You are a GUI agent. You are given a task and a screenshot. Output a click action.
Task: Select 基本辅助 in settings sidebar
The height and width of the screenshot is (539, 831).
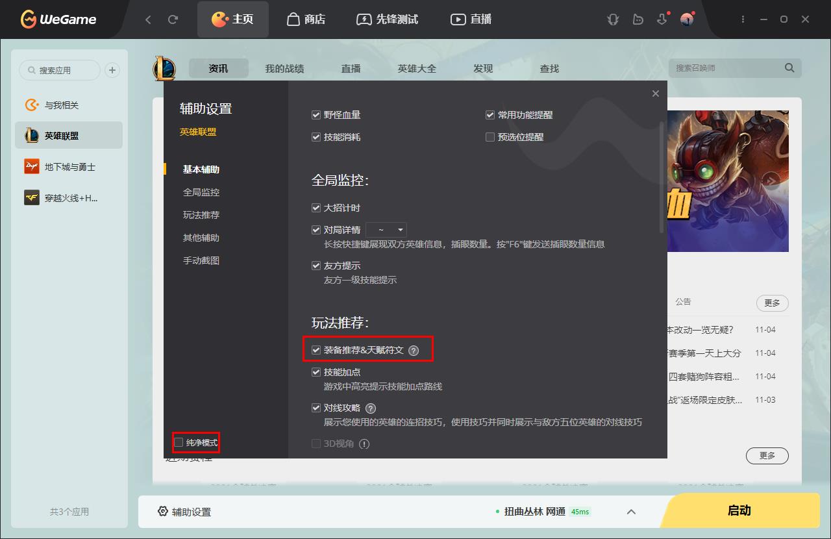[201, 169]
